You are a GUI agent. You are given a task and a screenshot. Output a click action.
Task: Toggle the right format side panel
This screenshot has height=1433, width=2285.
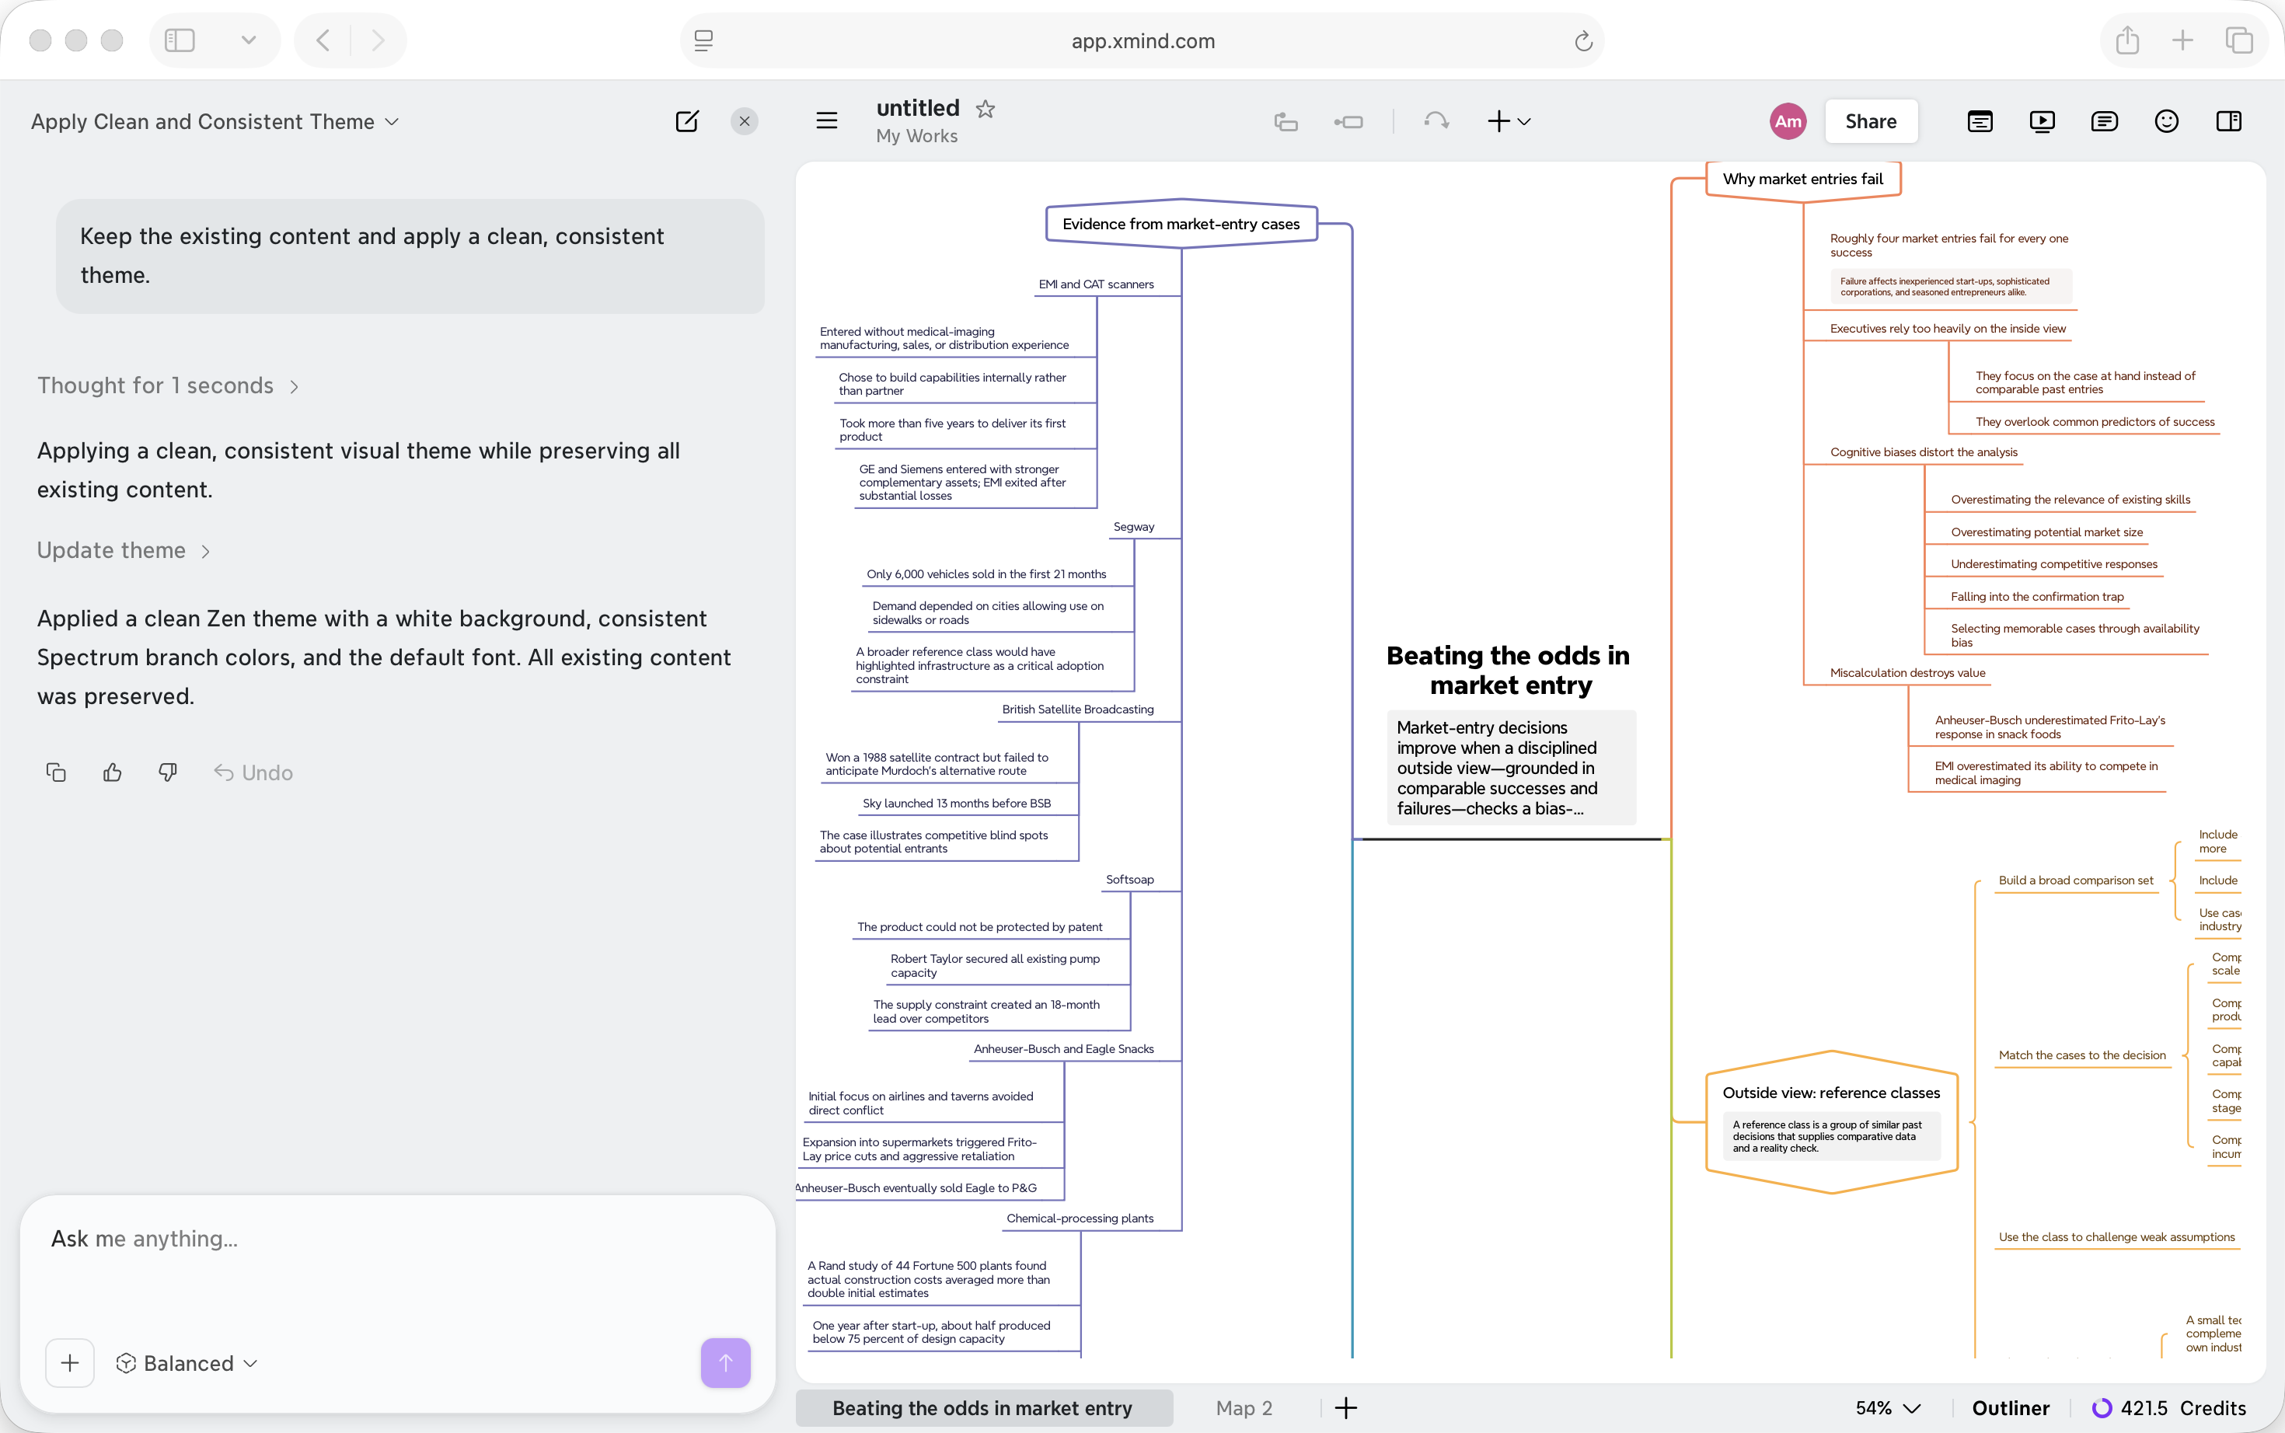point(2229,121)
